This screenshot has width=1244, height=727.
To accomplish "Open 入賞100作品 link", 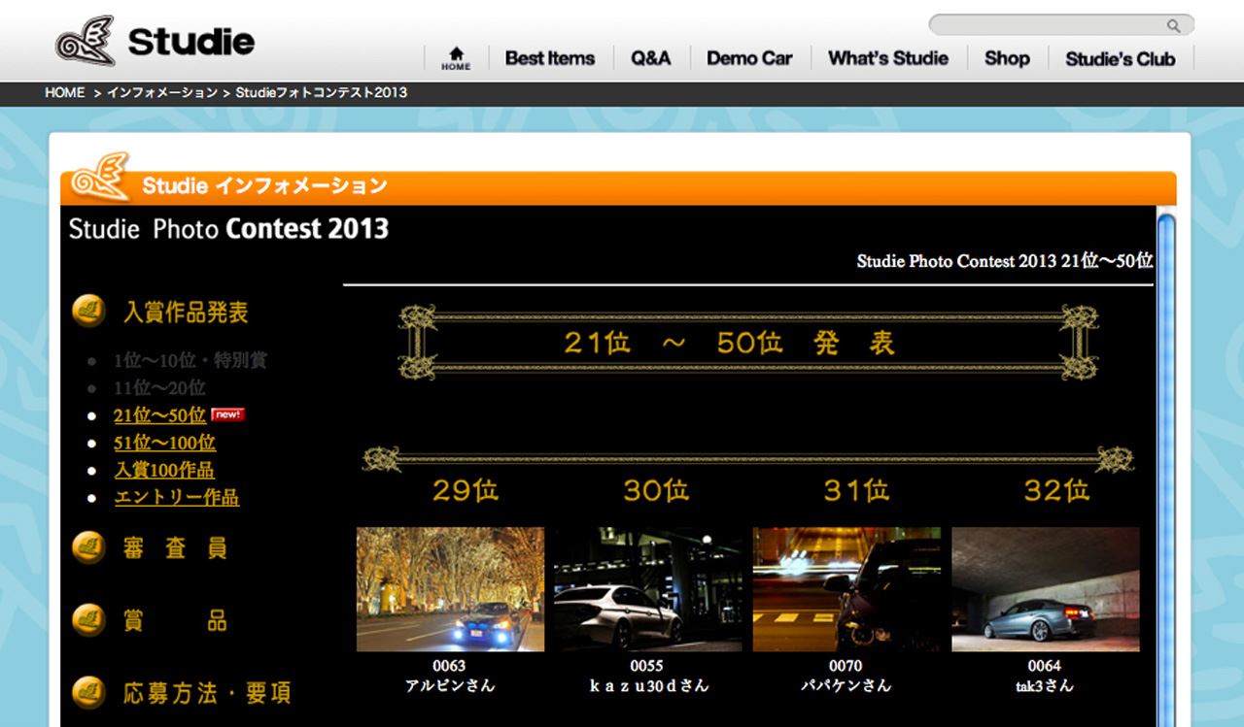I will coord(164,470).
